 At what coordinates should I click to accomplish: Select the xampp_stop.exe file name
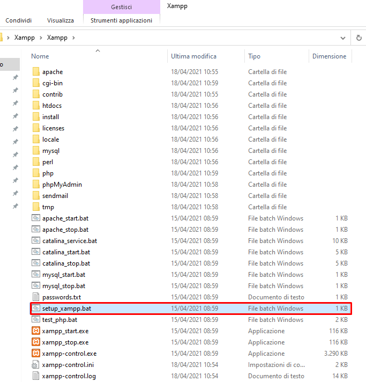(x=65, y=342)
